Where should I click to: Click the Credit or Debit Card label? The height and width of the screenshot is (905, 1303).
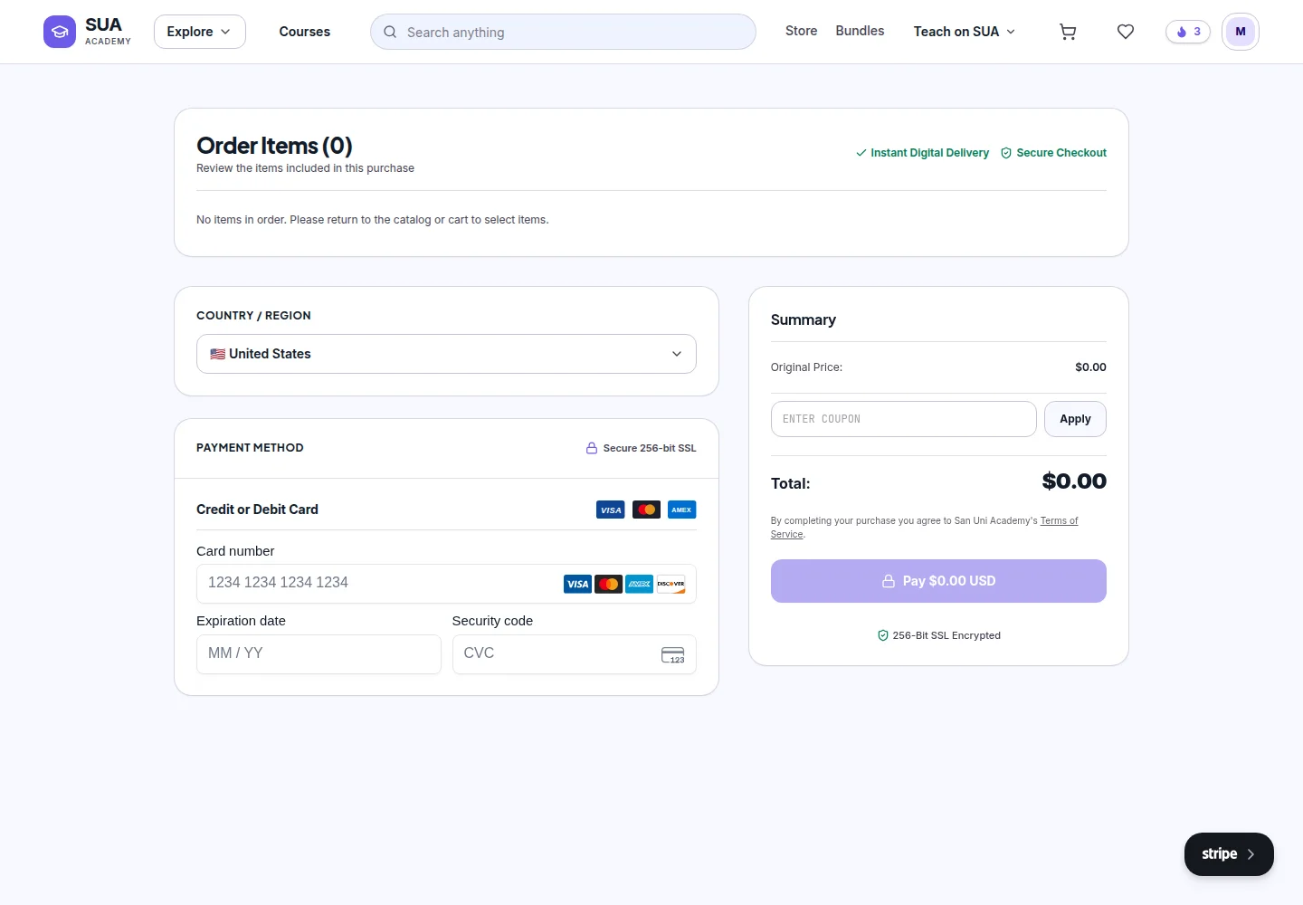click(x=257, y=510)
